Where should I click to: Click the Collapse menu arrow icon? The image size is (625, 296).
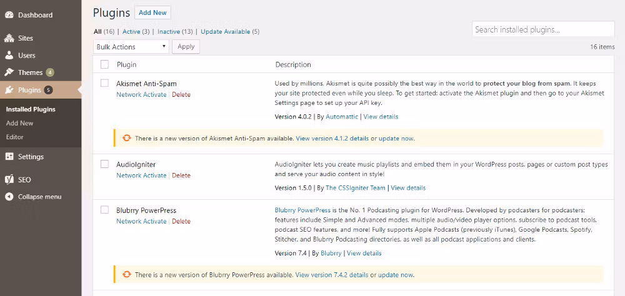(x=9, y=197)
